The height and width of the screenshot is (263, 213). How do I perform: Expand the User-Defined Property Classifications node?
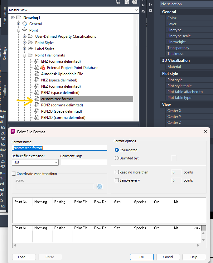(25, 36)
